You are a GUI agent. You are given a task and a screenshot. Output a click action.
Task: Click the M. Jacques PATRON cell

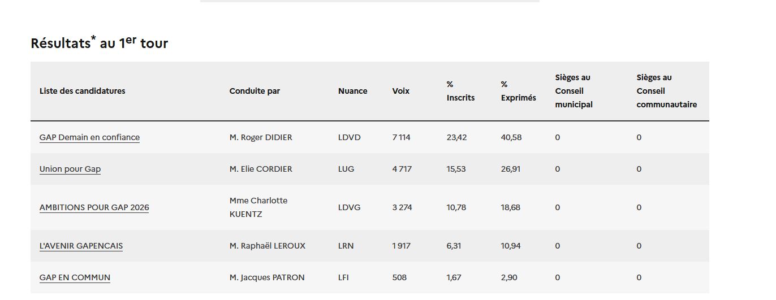point(267,277)
